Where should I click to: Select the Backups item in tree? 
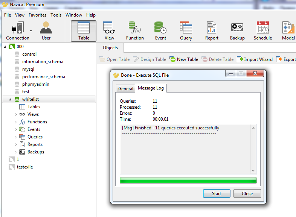36,152
